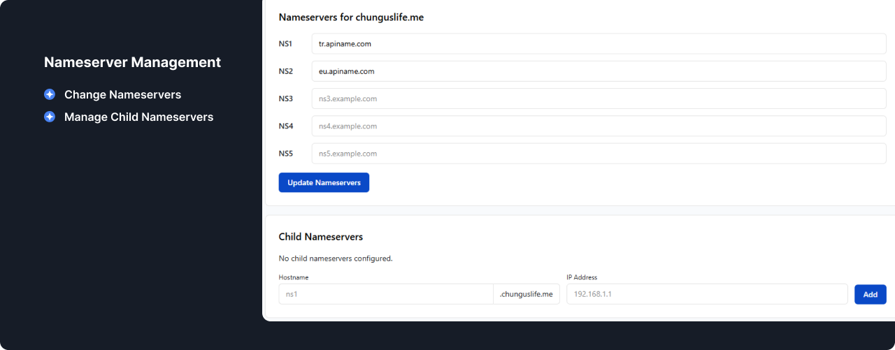Click the IP Address input field
This screenshot has width=895, height=350.
706,294
